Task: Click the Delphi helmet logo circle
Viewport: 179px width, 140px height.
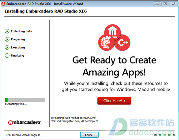Action: click(x=107, y=42)
